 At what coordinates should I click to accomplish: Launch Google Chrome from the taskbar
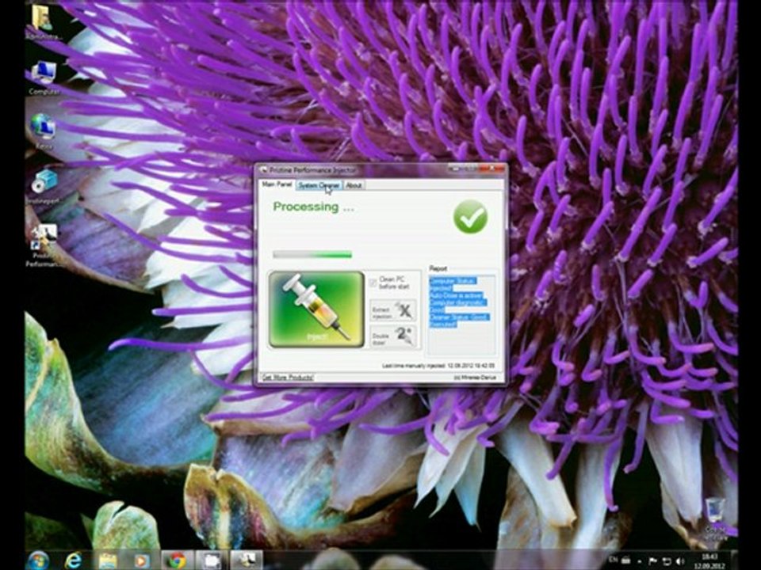[177, 560]
